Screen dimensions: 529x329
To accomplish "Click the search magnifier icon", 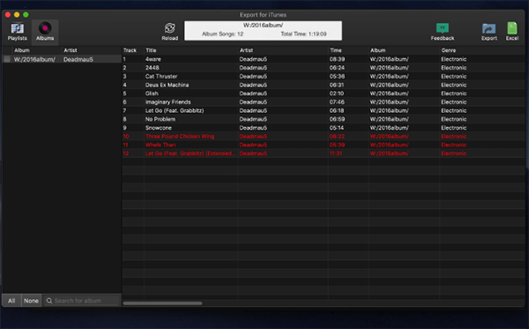I will pyautogui.click(x=49, y=301).
